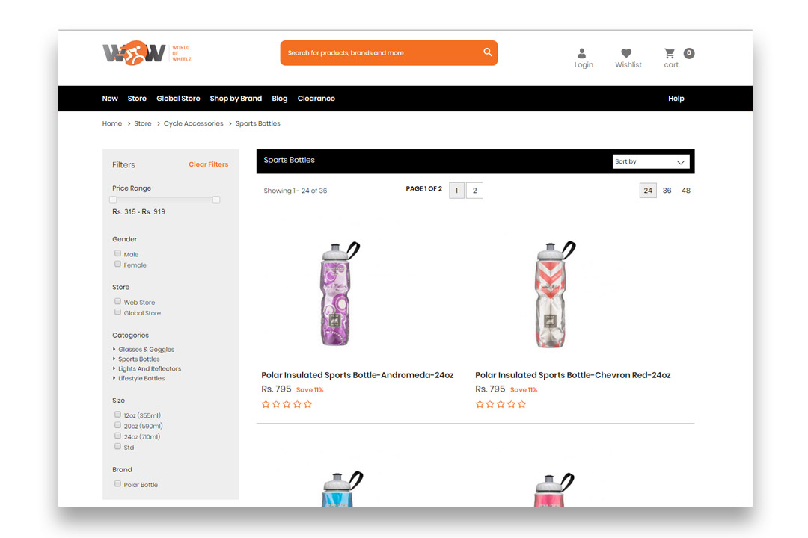Expand Glasses & Goggles category
Image resolution: width=808 pixels, height=538 pixels.
[x=147, y=350]
